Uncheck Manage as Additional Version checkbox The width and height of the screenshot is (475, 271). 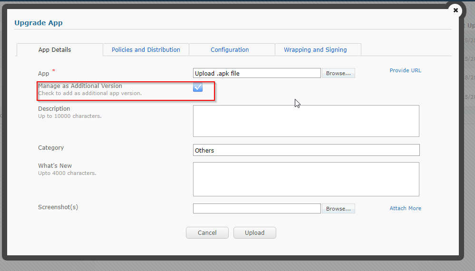coord(198,87)
